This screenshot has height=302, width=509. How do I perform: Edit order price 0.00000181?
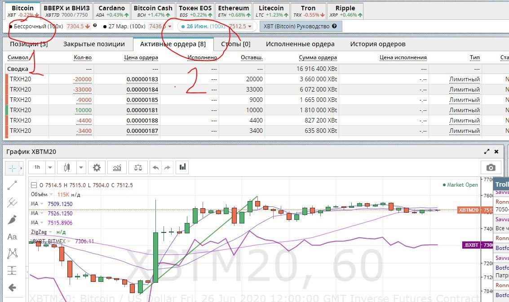click(142, 110)
